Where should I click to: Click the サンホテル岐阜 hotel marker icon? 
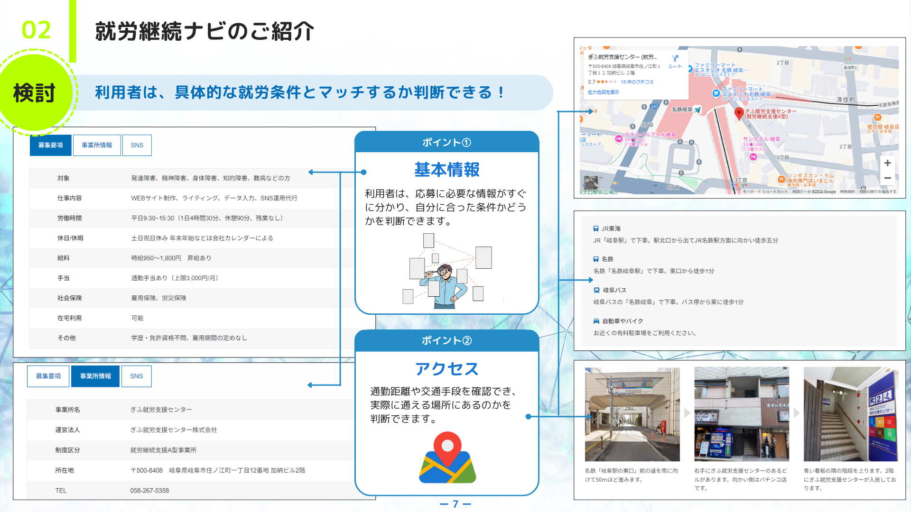tap(753, 157)
